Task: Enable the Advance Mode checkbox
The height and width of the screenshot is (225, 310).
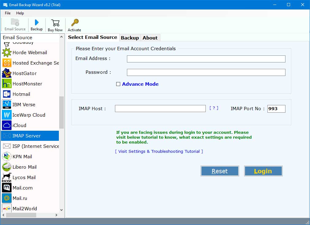Action: pos(118,84)
